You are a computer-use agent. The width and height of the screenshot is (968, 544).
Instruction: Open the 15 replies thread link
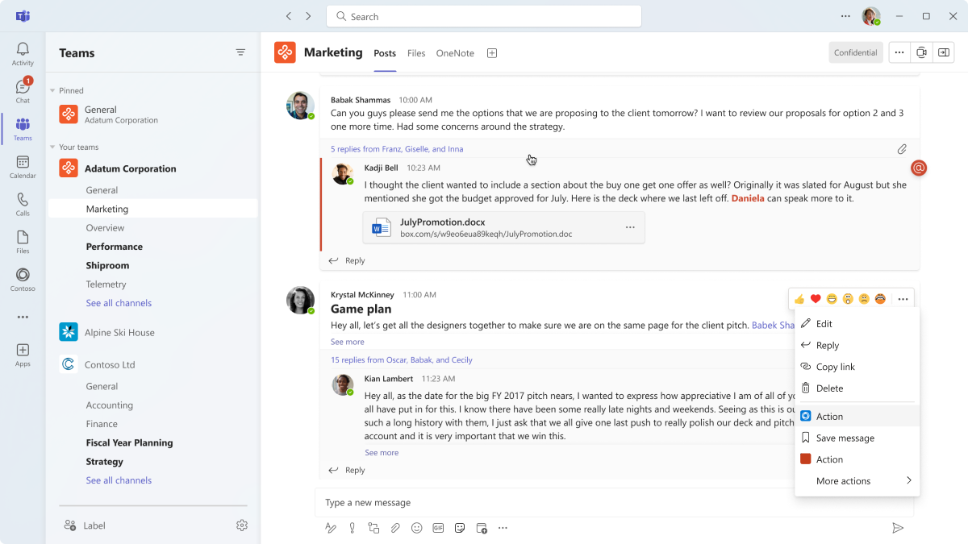tap(401, 360)
